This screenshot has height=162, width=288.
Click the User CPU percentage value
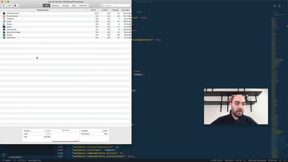coord(48,134)
